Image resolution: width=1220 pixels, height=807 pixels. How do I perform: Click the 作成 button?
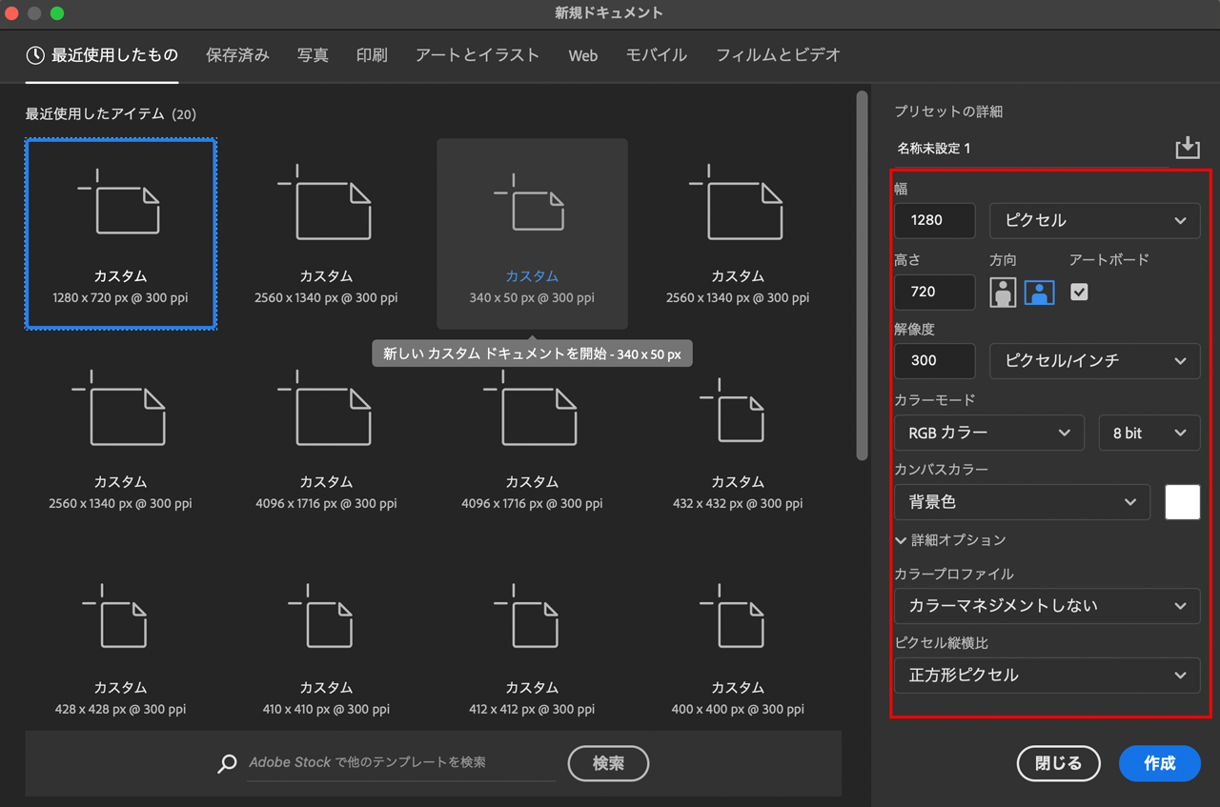[1159, 763]
